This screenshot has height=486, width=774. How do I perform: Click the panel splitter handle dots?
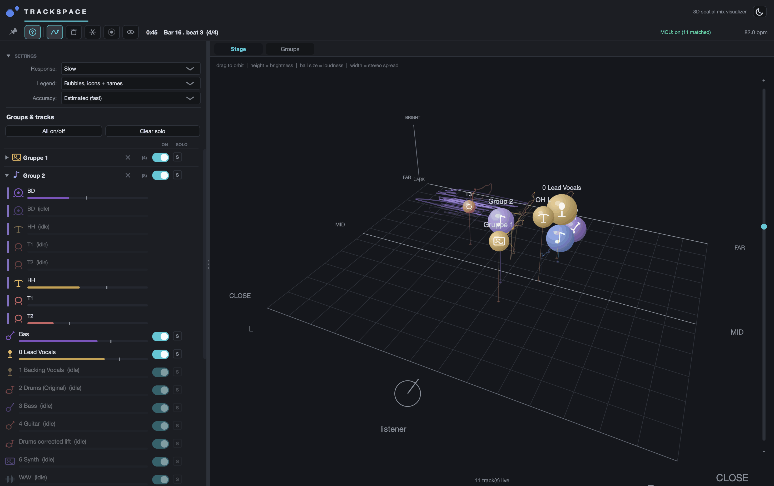(x=208, y=264)
